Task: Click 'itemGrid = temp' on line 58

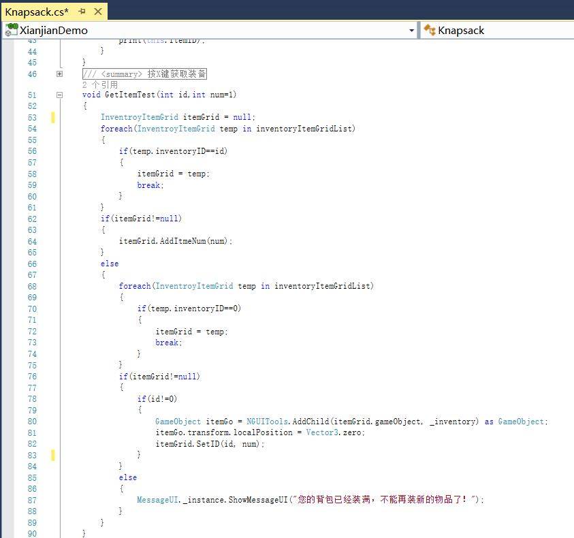Action: [173, 174]
